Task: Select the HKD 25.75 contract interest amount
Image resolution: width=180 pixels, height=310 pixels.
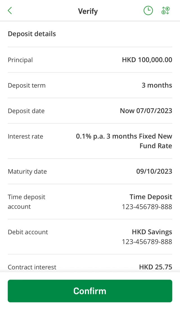Action: 156,267
